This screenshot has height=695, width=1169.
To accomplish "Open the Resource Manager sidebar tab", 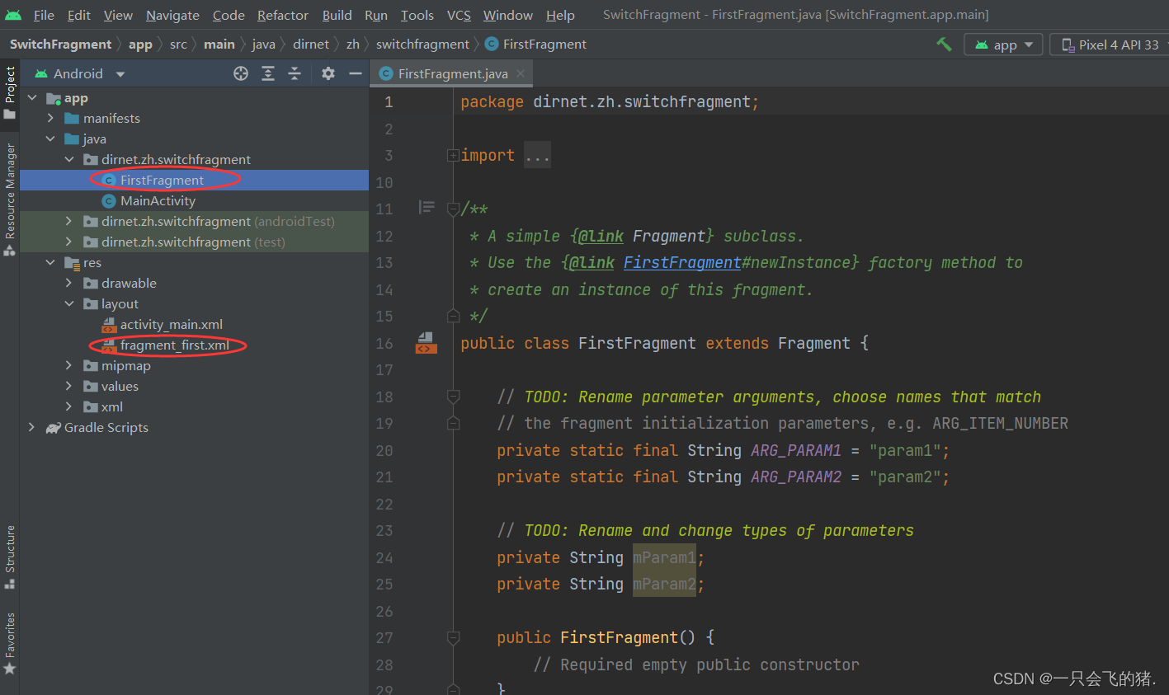I will point(10,200).
